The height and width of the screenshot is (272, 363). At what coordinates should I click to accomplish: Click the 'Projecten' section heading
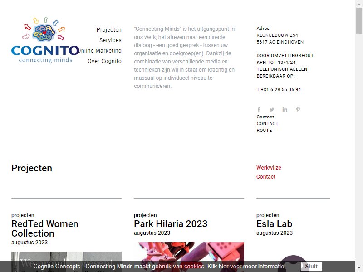32,168
